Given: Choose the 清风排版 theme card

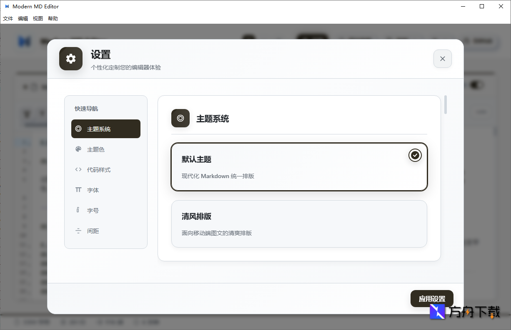Looking at the screenshot, I should (x=299, y=223).
